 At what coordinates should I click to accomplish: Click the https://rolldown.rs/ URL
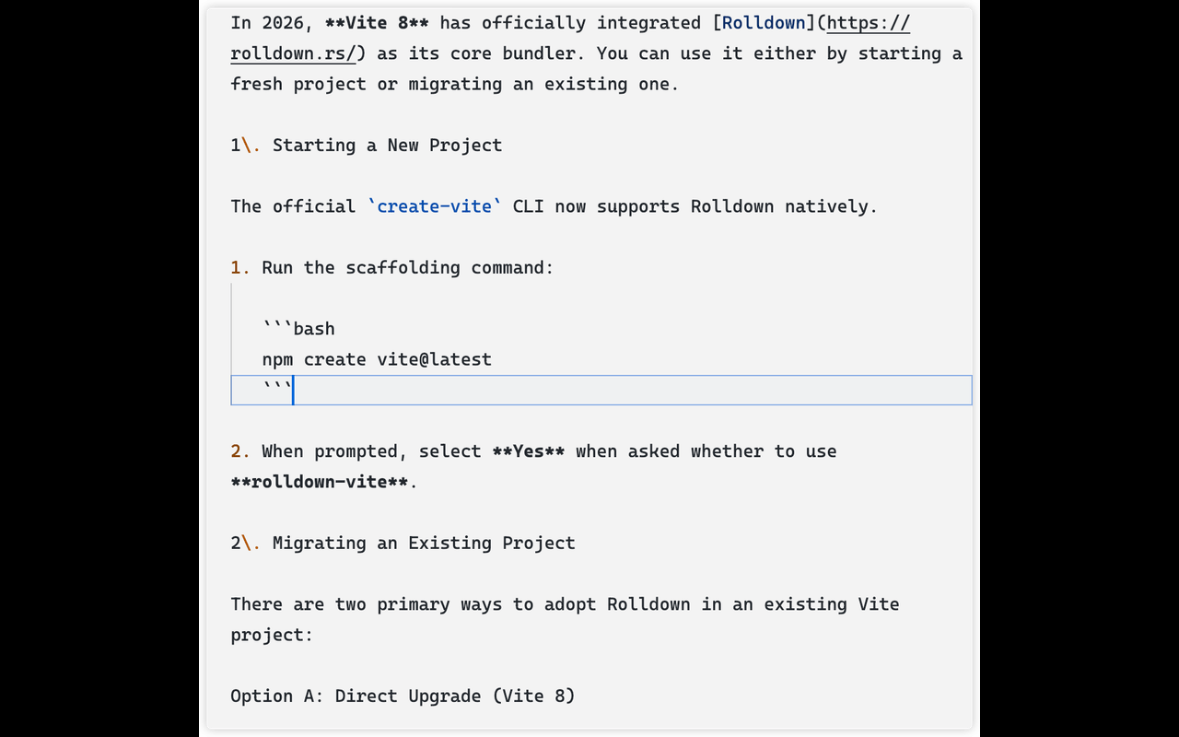click(x=570, y=38)
